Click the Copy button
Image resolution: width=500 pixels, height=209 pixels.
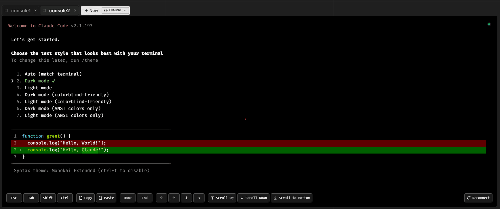pos(86,198)
